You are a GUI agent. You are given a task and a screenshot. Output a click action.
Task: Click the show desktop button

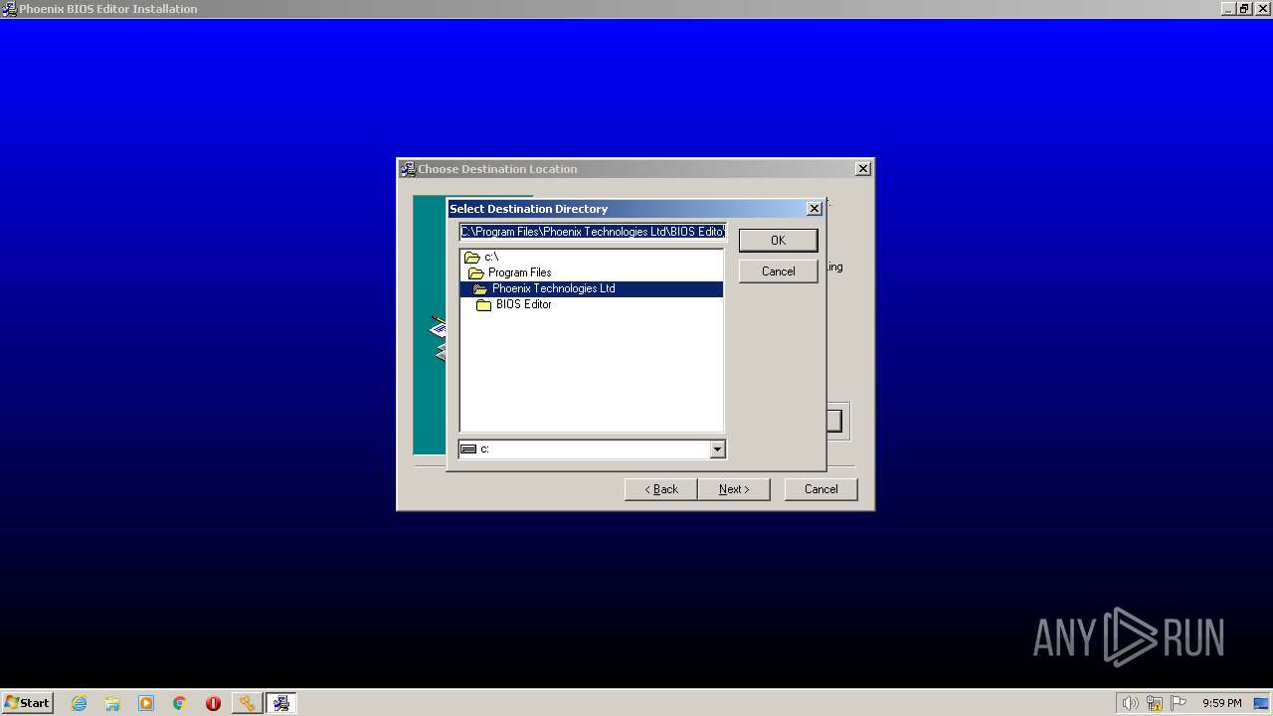click(1262, 703)
